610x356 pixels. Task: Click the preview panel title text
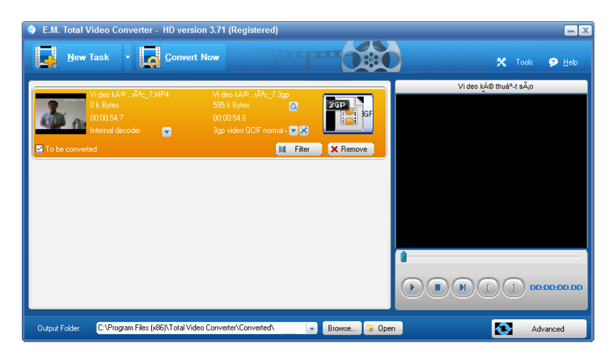click(495, 86)
